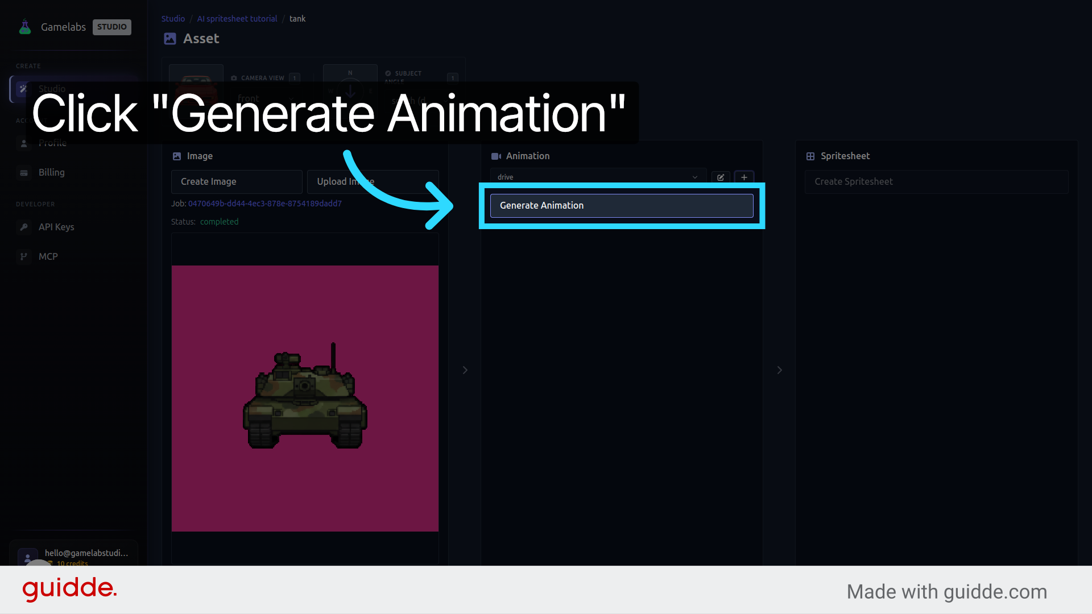Expand arrow between Animation and Spritesheet panels
1092x614 pixels.
(x=780, y=370)
